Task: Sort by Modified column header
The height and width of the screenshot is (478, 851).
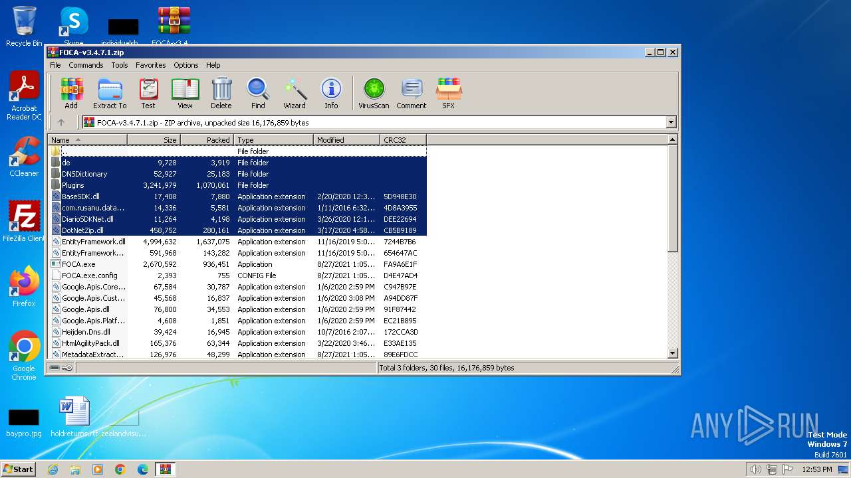Action: pos(346,139)
